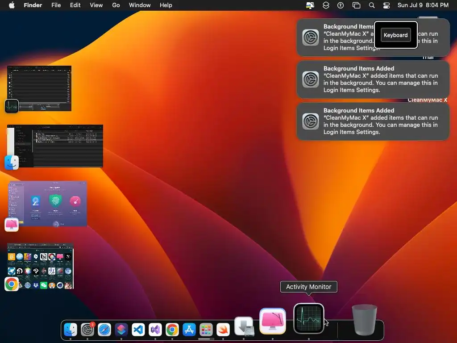This screenshot has height=343, width=457.
Task: Open Spotlight search magnifier
Action: point(372,5)
